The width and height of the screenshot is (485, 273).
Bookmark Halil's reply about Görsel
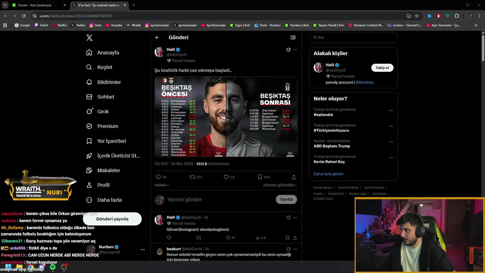click(288, 238)
